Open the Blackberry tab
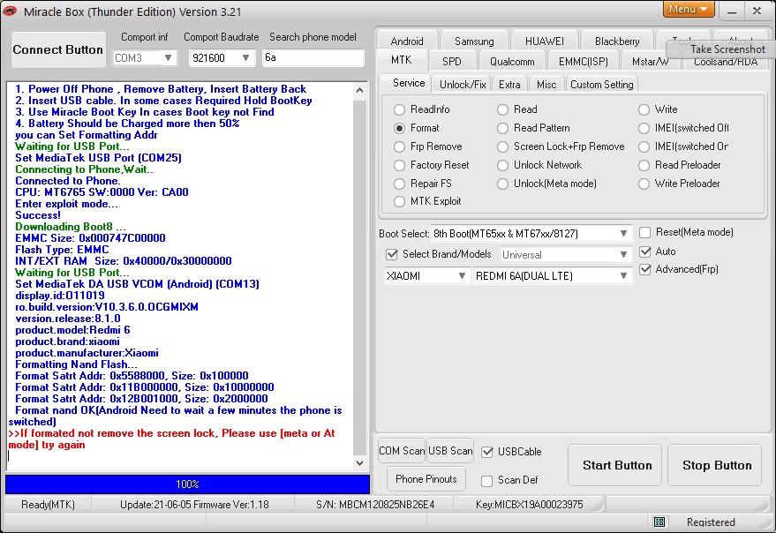The height and width of the screenshot is (533, 776). pos(617,41)
